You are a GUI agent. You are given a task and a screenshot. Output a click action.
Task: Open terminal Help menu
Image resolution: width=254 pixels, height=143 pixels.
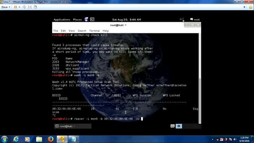point(106,31)
